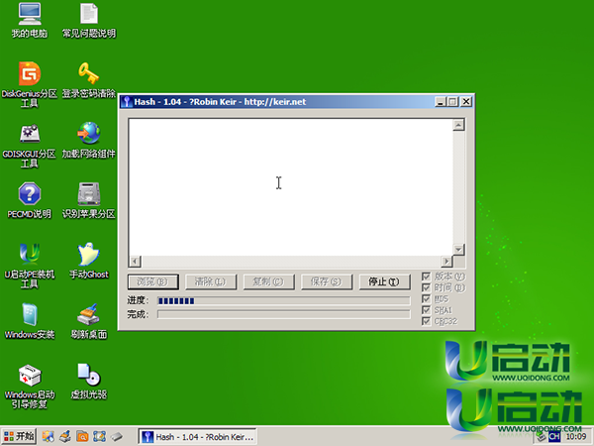Open the PECMD help icon
The width and height of the screenshot is (594, 446).
click(30, 193)
